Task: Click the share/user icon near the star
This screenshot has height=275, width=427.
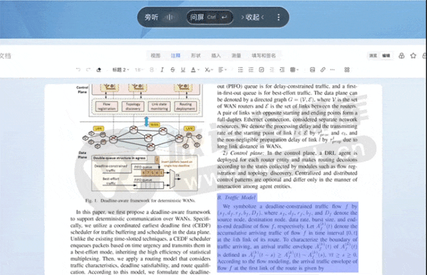Action: [x=402, y=55]
